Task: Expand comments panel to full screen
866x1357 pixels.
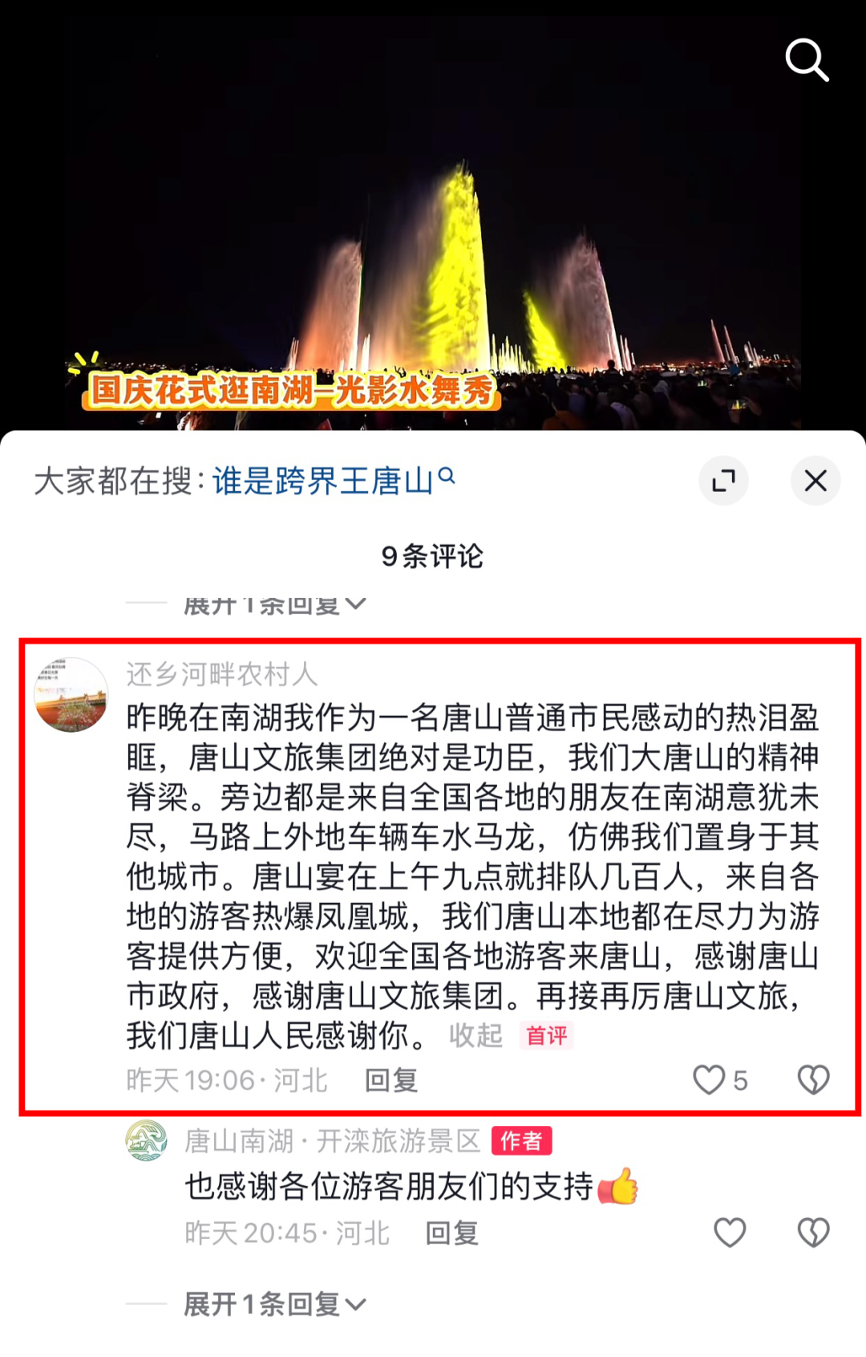Action: tap(723, 481)
